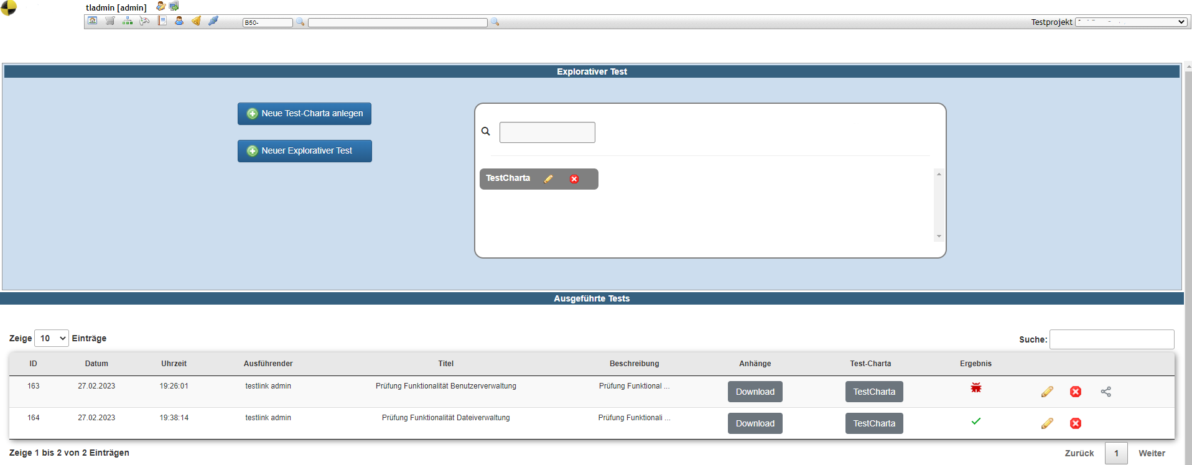
Task: Open test execution gamepad icon
Action: [x=144, y=21]
